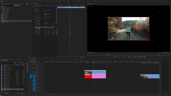Toggle Linked Selection in timeline header
Image resolution: width=171 pixels, height=96 pixels.
(x=35, y=62)
